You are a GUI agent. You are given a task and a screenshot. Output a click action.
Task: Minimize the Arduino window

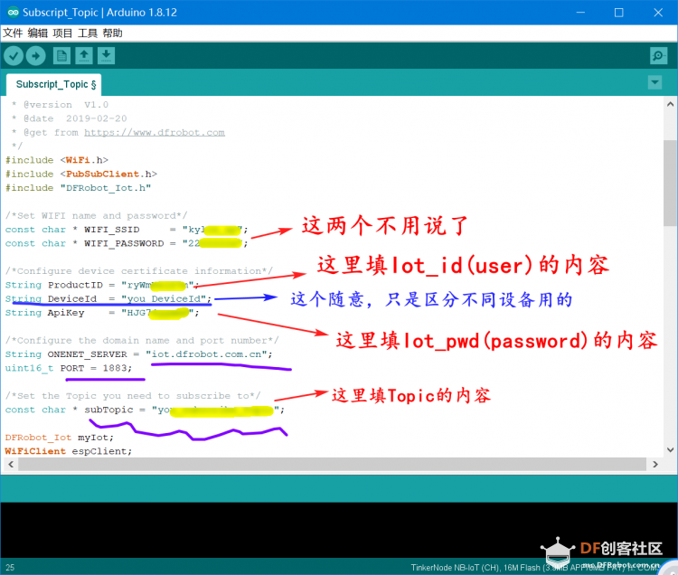580,12
